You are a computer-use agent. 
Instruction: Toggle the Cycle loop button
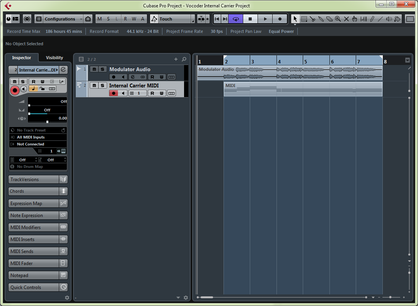[235, 19]
